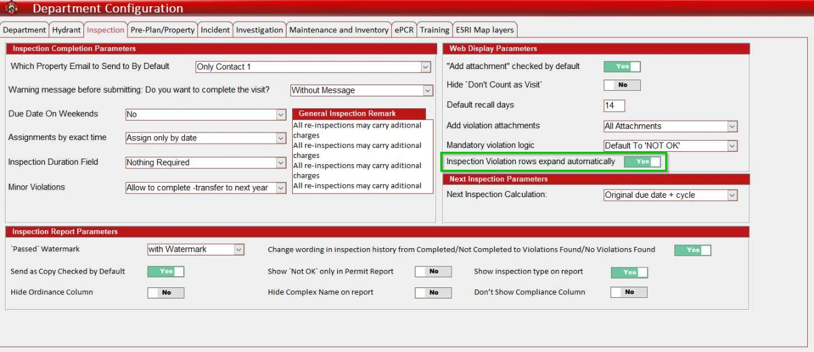Toggle Show 'Not OK' only in Permit Report
814x352 pixels.
coord(433,272)
